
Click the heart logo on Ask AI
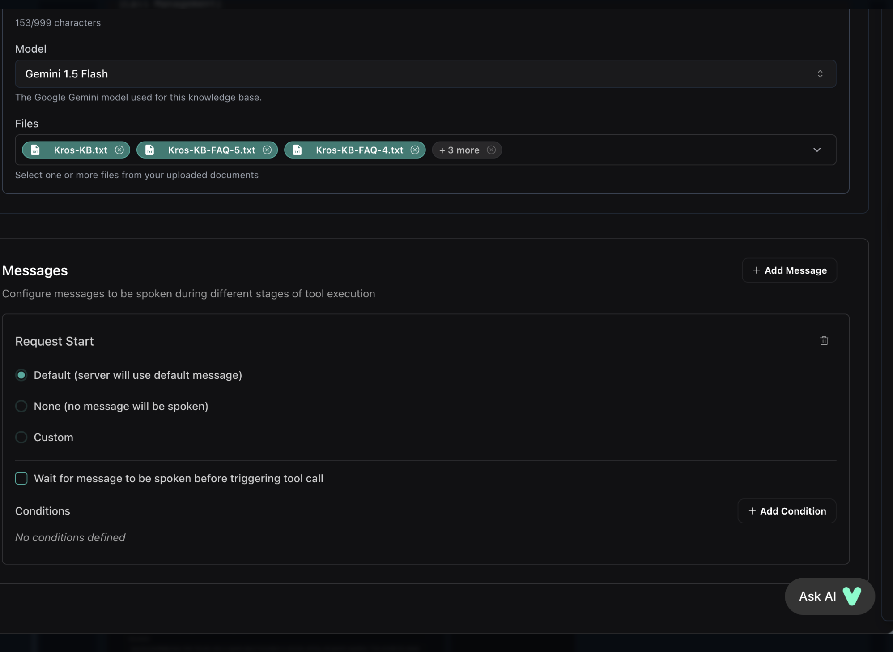click(853, 596)
